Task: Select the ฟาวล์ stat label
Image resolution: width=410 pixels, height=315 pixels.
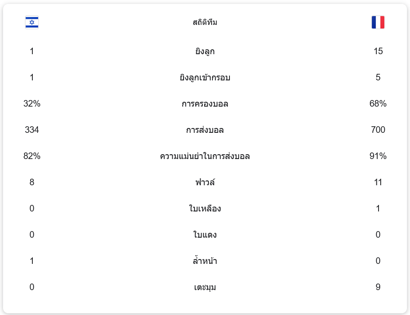Action: [205, 183]
